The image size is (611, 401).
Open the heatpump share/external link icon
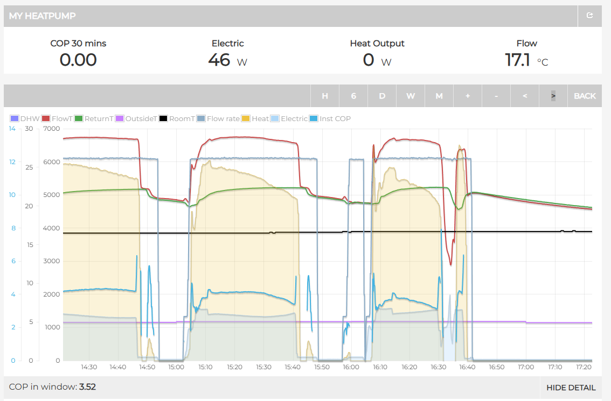(x=589, y=16)
